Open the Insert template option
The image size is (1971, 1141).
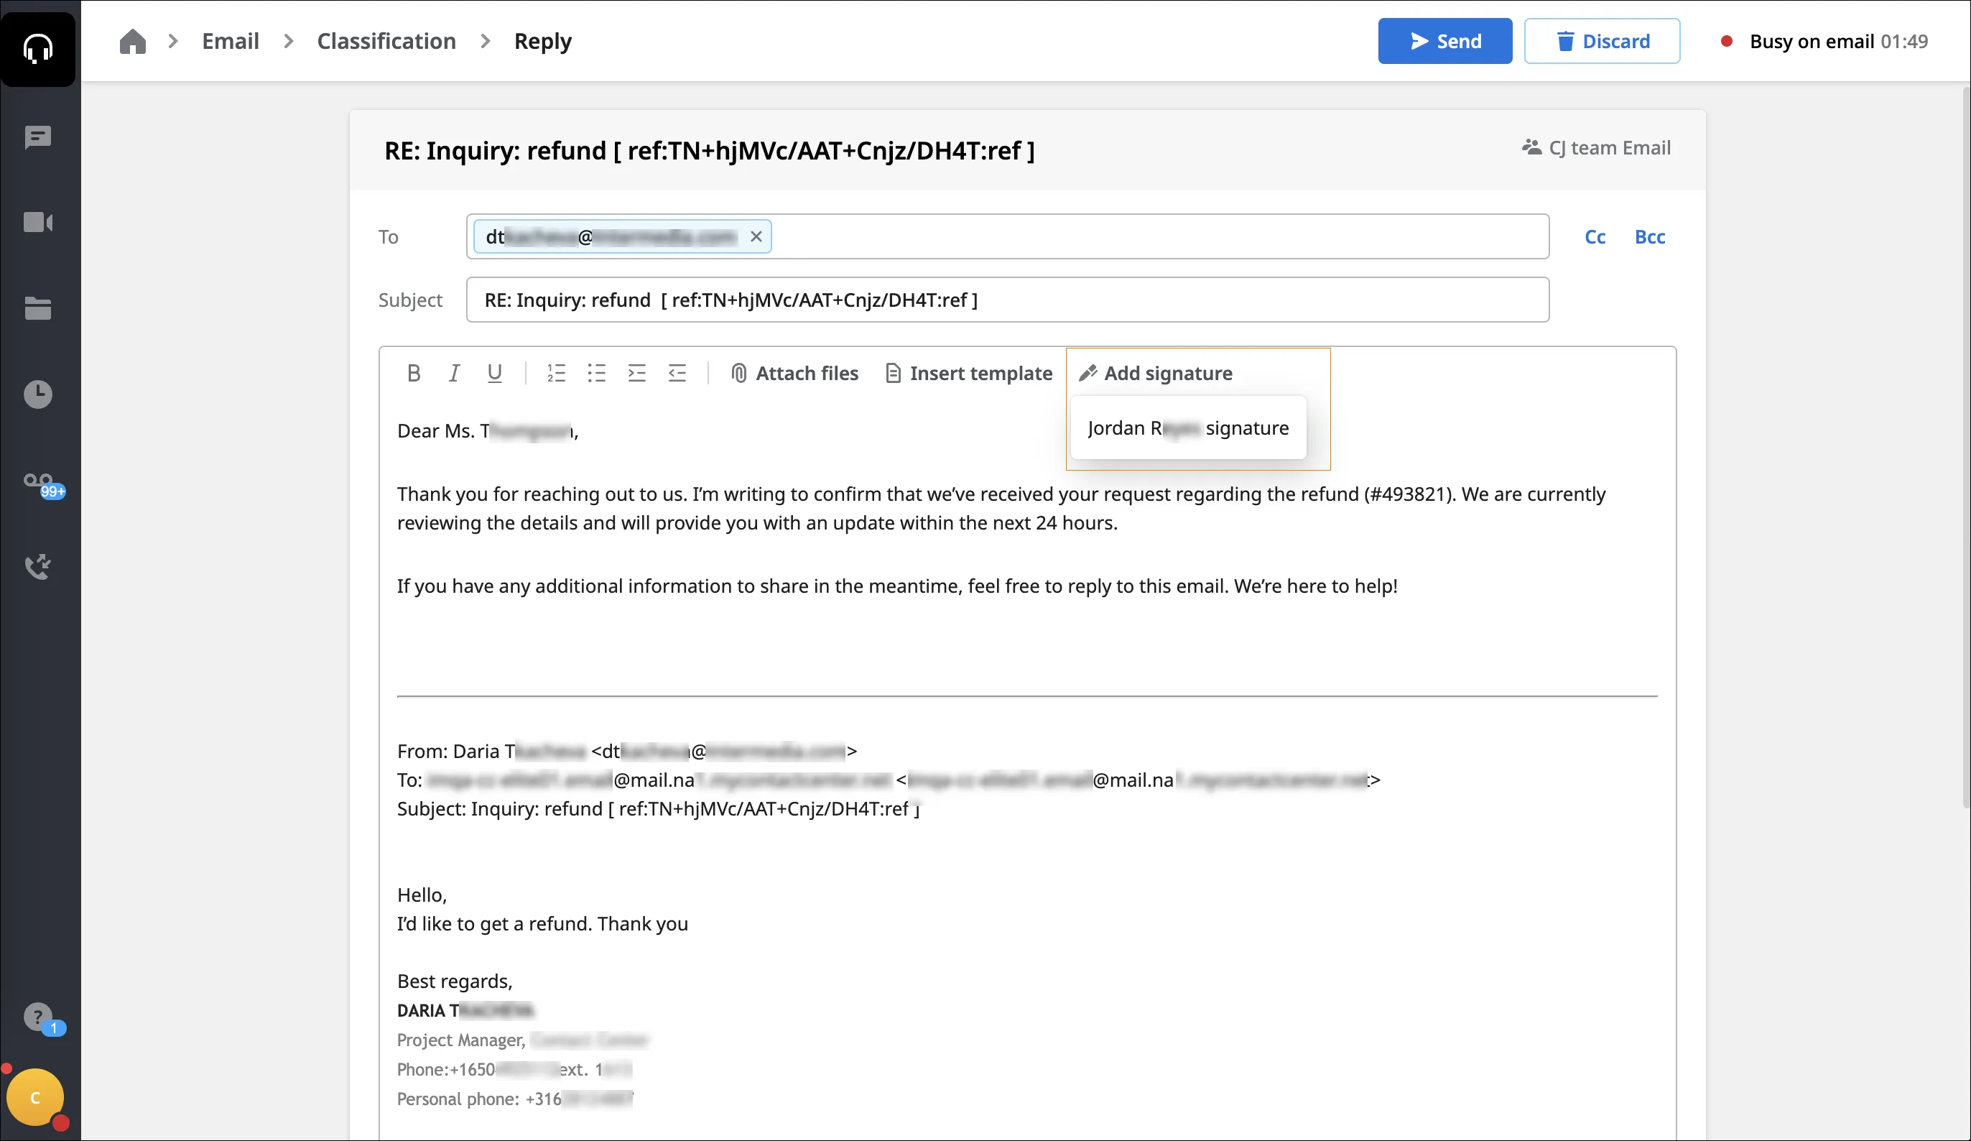[x=968, y=374]
